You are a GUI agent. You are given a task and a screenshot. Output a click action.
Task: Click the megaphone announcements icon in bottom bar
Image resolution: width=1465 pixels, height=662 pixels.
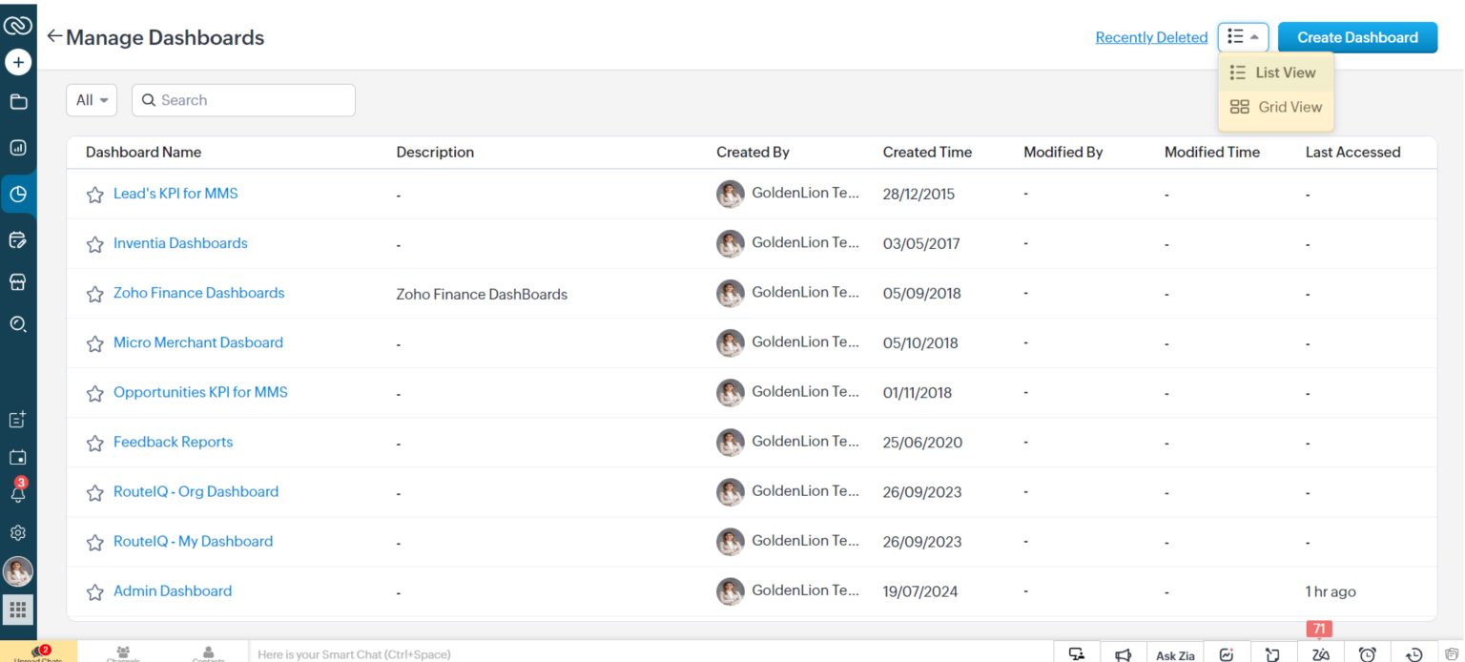click(x=1124, y=655)
